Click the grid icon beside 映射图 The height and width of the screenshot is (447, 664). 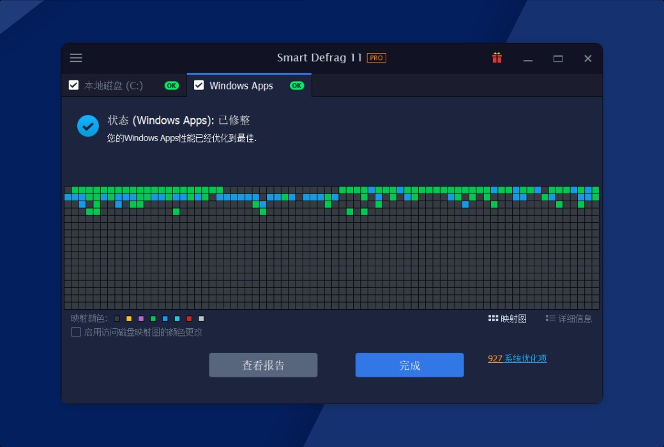point(493,318)
